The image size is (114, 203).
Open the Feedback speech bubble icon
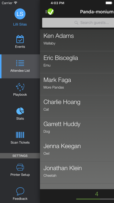pyautogui.click(x=20, y=191)
